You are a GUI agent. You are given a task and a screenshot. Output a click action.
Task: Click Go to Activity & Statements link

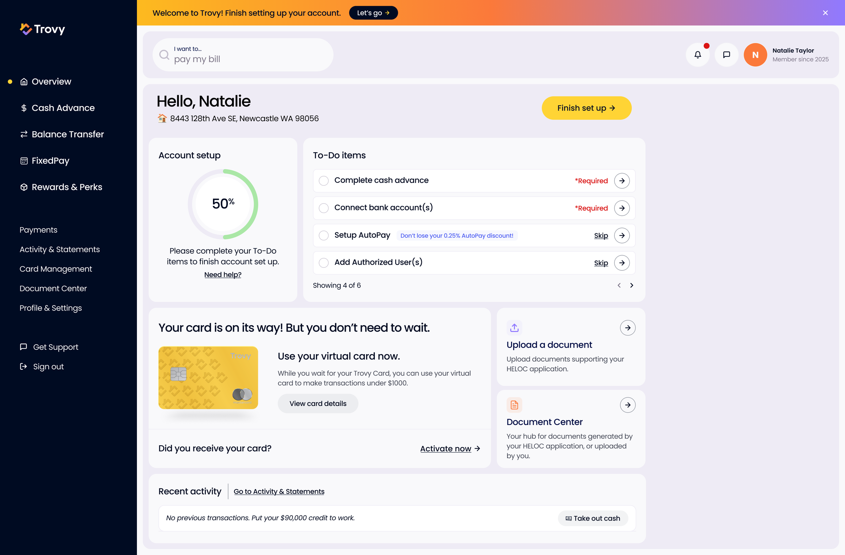coord(279,492)
